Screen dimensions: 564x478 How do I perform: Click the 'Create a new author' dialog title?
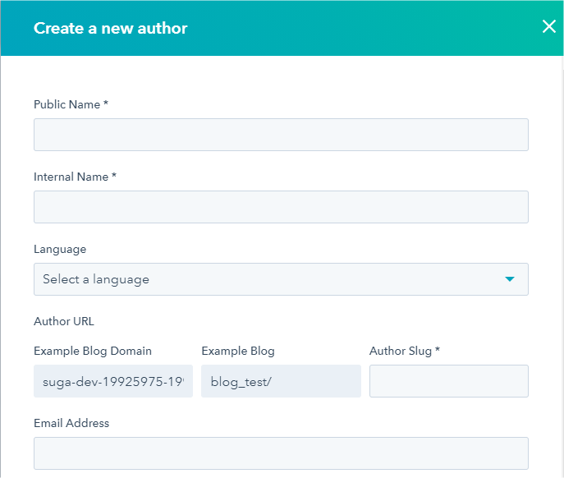pyautogui.click(x=111, y=28)
